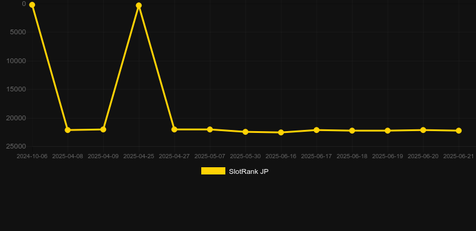Screen dimensions: 476x231
Task: Click the 2025-06-21 x-axis date label
Action: point(459,156)
